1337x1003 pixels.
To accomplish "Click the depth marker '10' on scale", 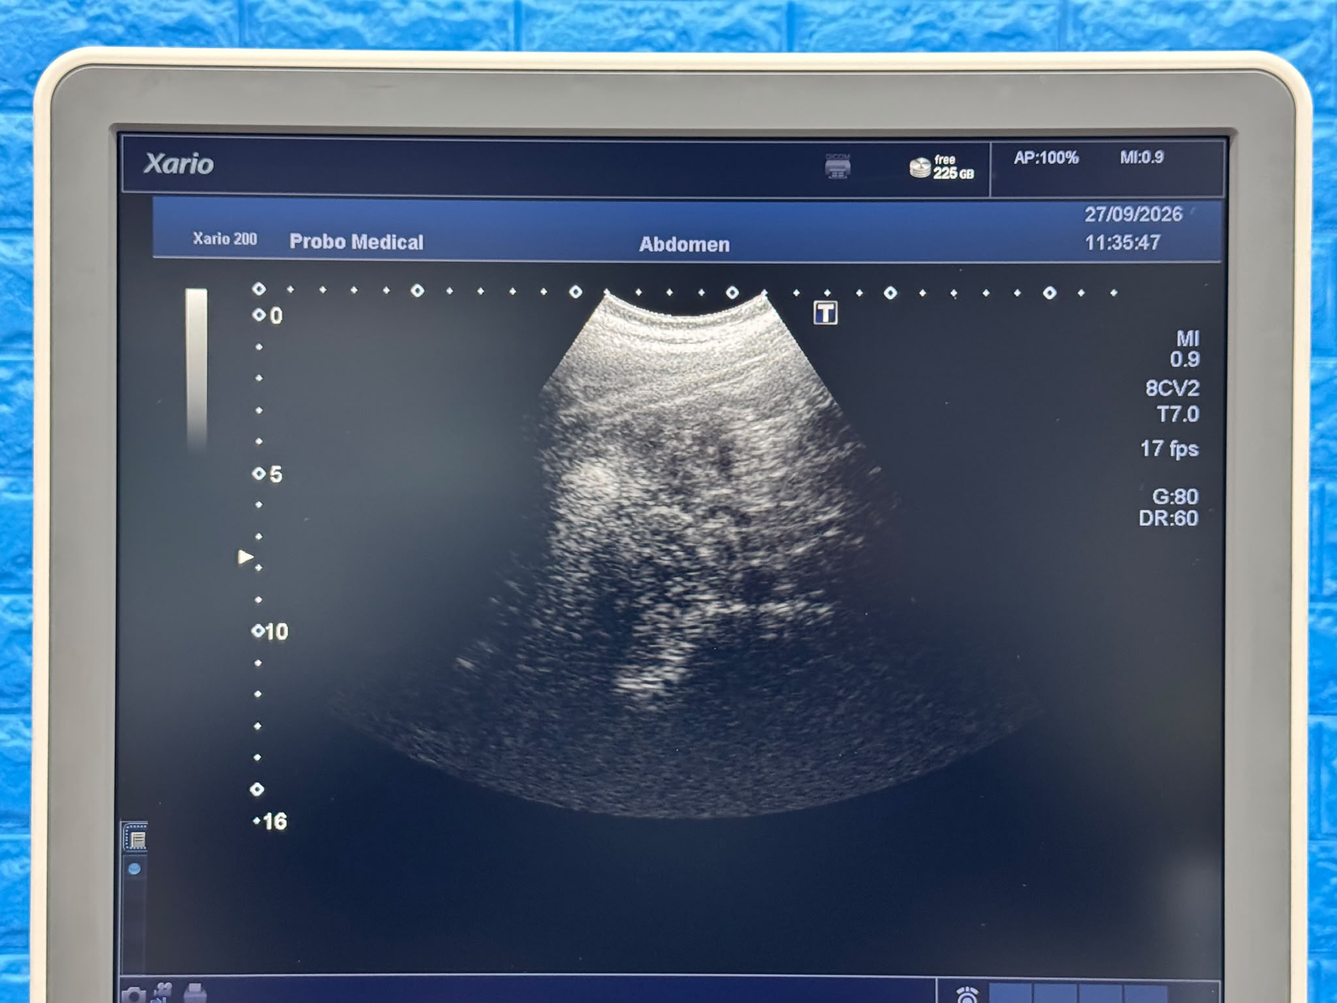I will pos(276,631).
